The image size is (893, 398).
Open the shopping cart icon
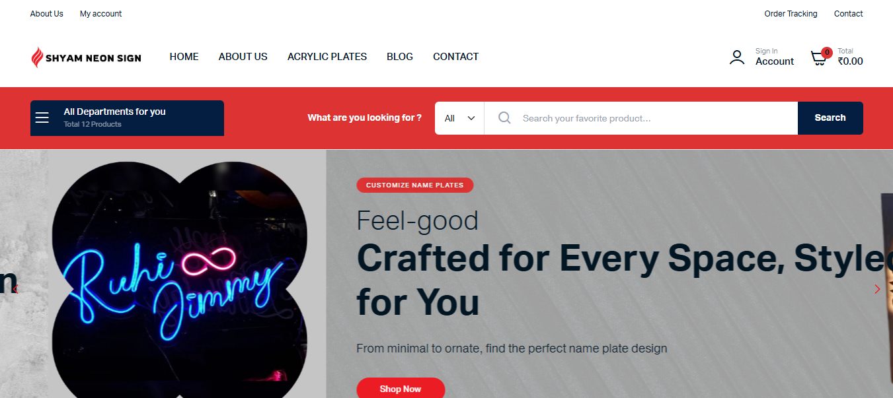click(x=818, y=58)
